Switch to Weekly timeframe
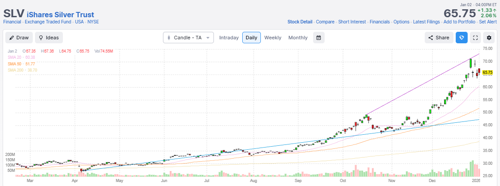 click(x=273, y=38)
